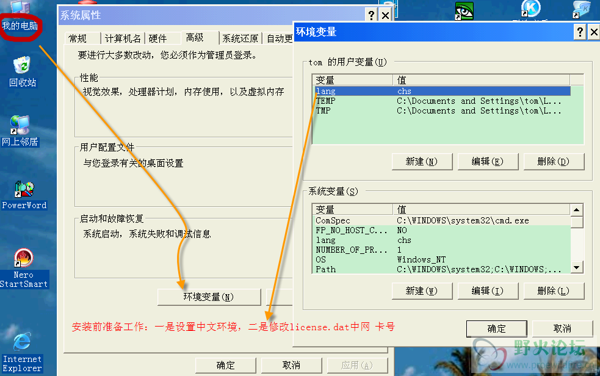Image resolution: width=600 pixels, height=376 pixels.
Task: Click 新建(W) under system variables
Action: (x=422, y=291)
